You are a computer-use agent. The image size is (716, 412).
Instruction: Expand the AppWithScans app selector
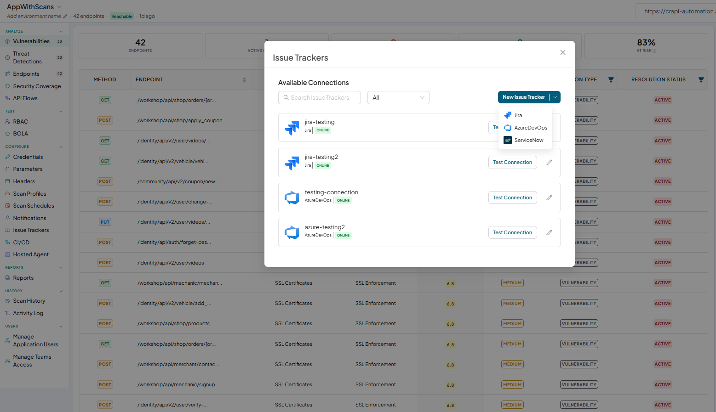[59, 7]
